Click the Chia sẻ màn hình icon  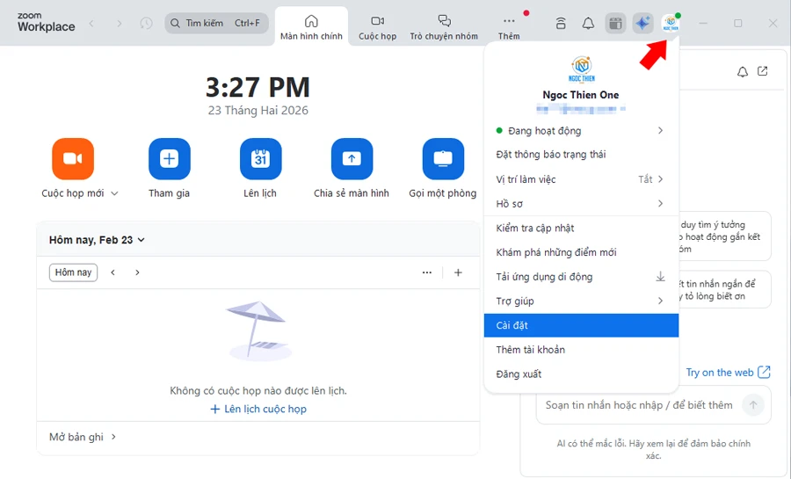pos(352,159)
